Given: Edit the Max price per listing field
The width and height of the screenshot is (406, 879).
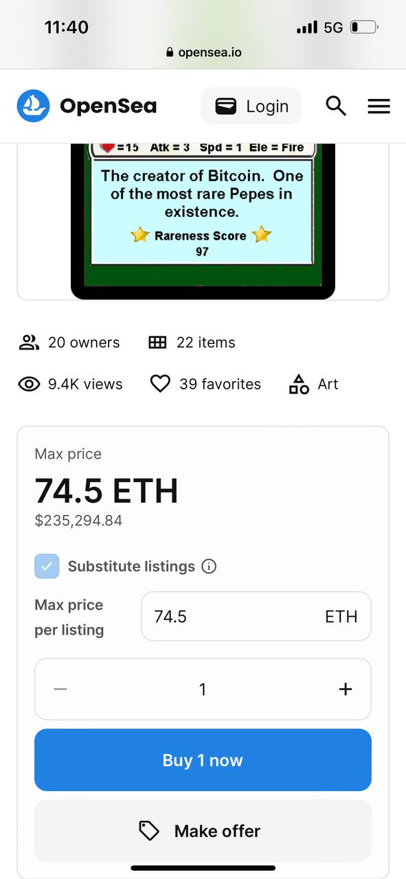Looking at the screenshot, I should tap(256, 616).
